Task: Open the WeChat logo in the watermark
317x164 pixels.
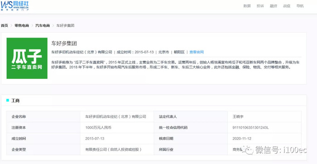Action: [248, 150]
